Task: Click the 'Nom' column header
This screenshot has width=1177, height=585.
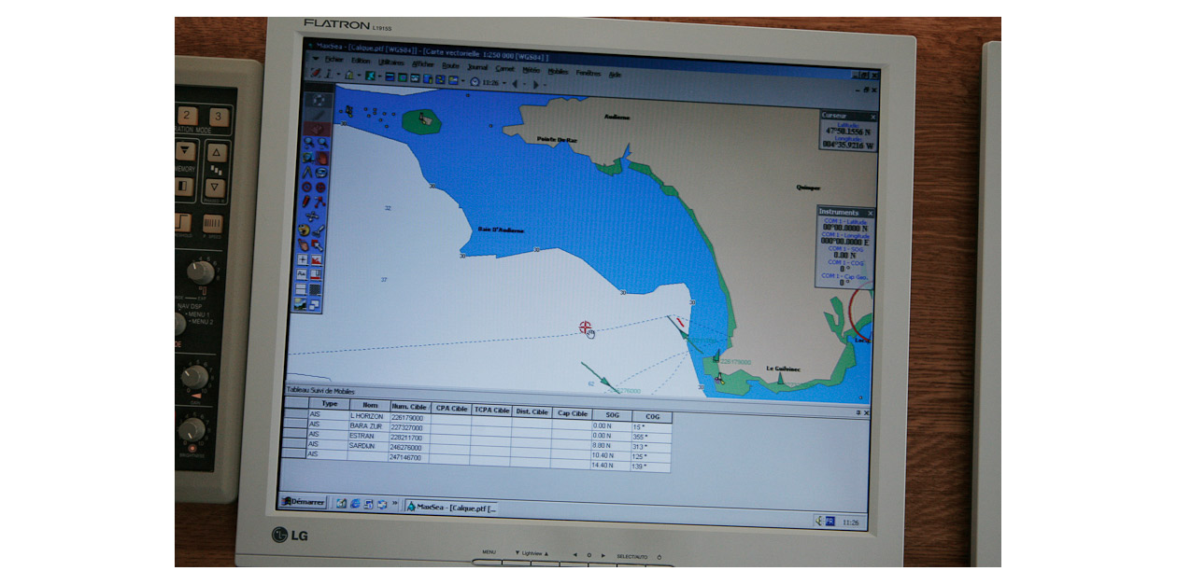Action: [370, 405]
